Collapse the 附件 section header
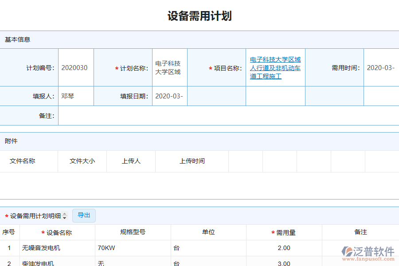The width and height of the screenshot is (399, 266). [11, 141]
